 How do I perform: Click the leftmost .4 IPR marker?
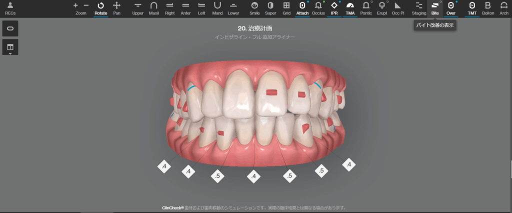pos(164,166)
